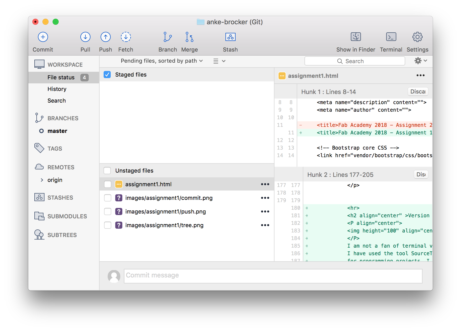Uncheck the Staged files checkbox
This screenshot has width=461, height=331.
click(107, 75)
